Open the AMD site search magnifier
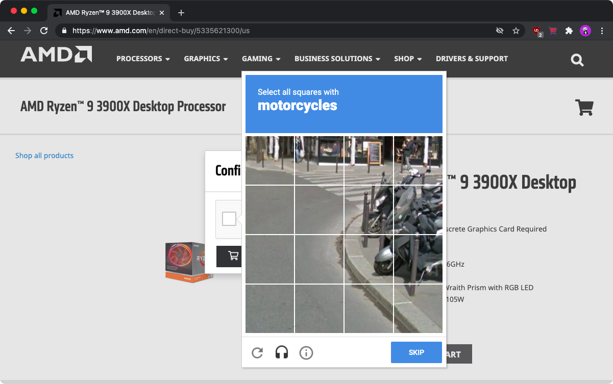 (x=577, y=60)
